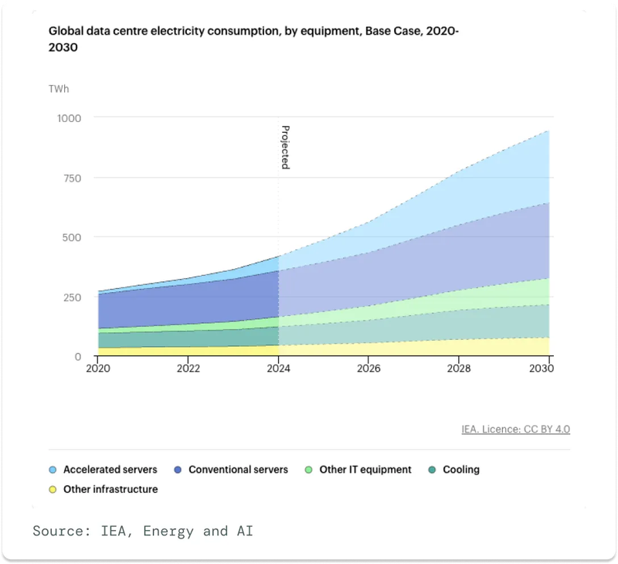The height and width of the screenshot is (564, 618).
Task: Open the IEA Licence CC BY 4.0 link
Action: pyautogui.click(x=515, y=429)
